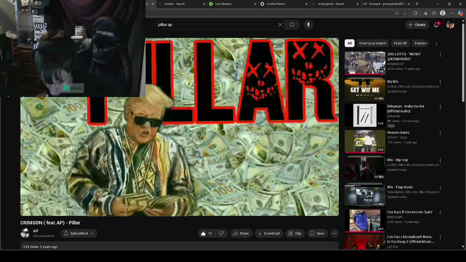
Task: Like the Pillar video
Action: [206, 233]
